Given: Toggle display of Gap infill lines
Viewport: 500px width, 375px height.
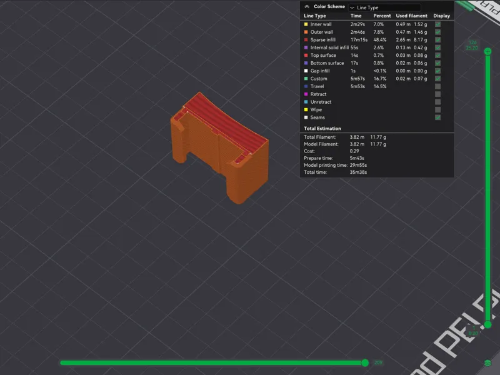Looking at the screenshot, I should [x=438, y=71].
